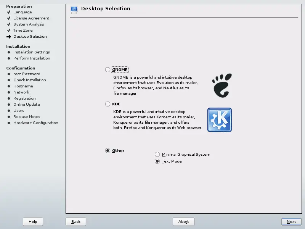Select the KDE desktop radio button
305x229 pixels.
click(108, 104)
